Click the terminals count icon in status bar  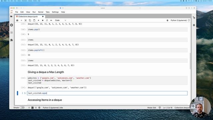pos(32,108)
